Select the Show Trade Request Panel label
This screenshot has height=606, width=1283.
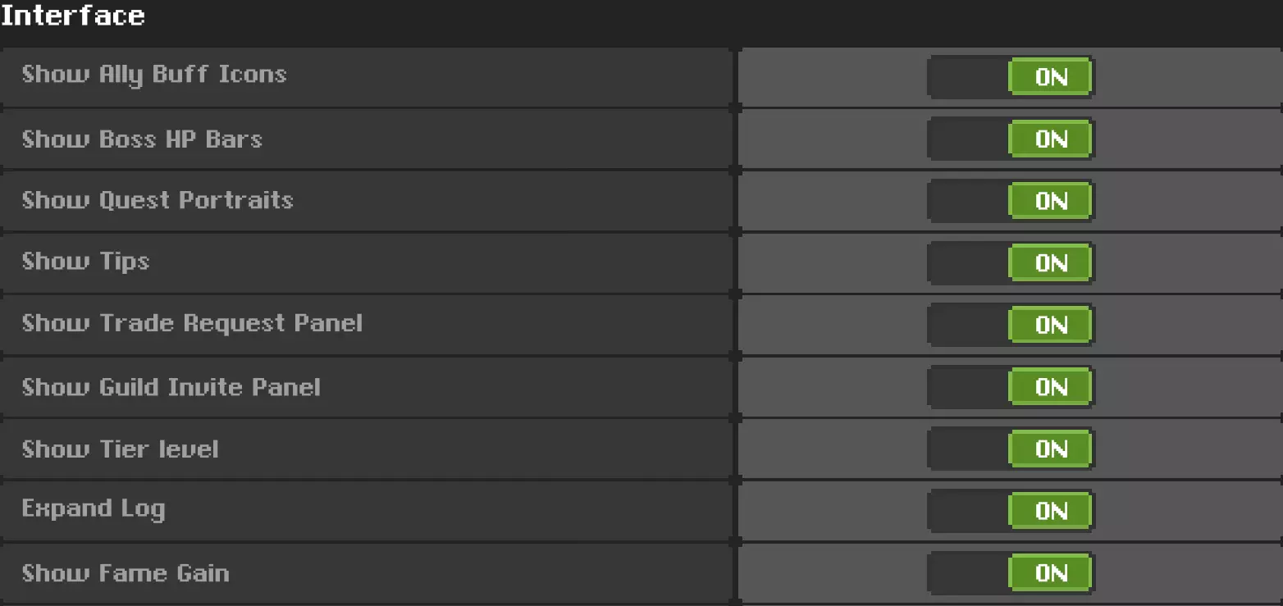tap(192, 323)
